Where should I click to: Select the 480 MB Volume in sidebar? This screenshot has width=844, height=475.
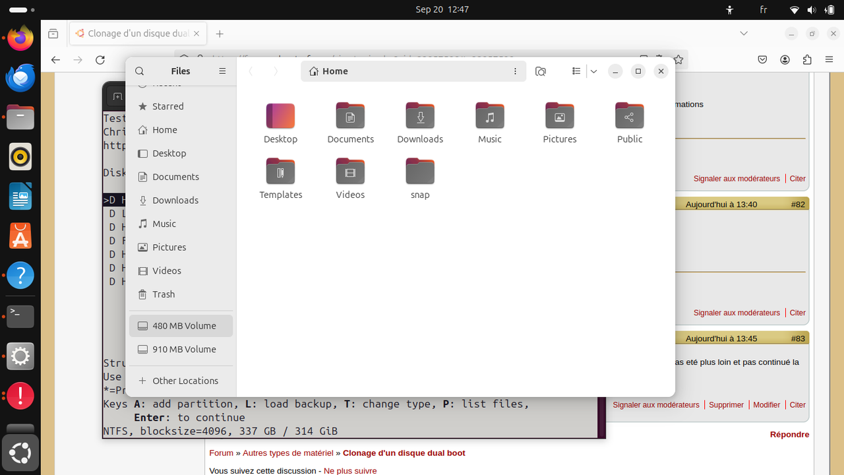tap(181, 325)
